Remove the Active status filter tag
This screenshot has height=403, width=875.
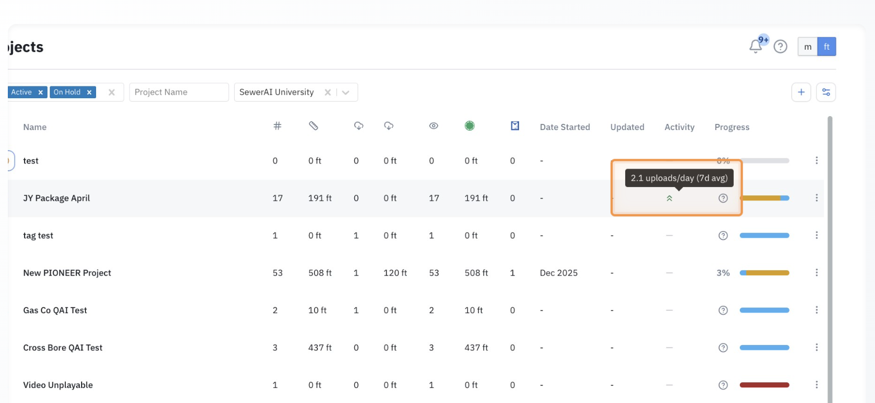[x=40, y=92]
